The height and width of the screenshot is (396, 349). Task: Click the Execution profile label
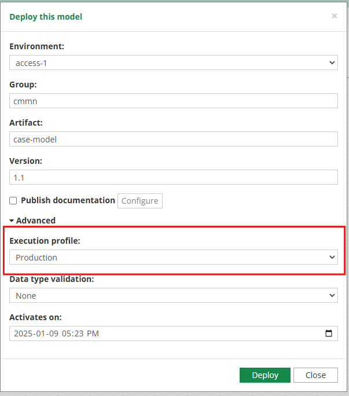click(x=45, y=241)
